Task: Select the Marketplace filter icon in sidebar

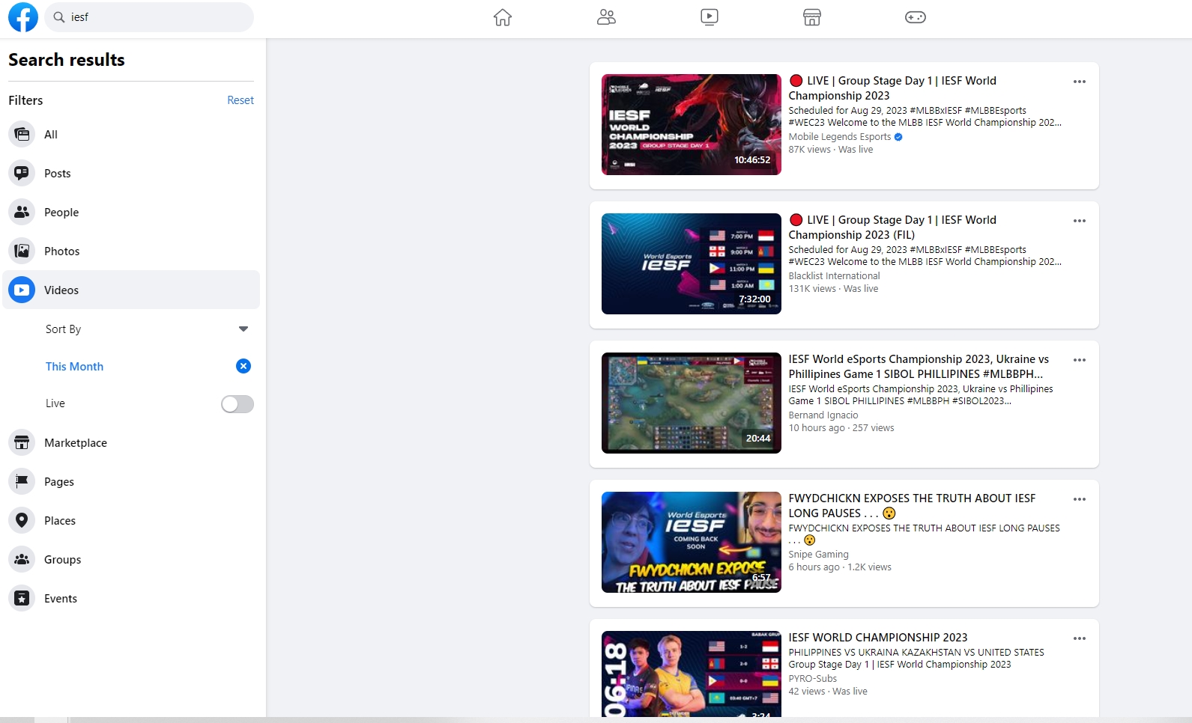Action: 22,443
